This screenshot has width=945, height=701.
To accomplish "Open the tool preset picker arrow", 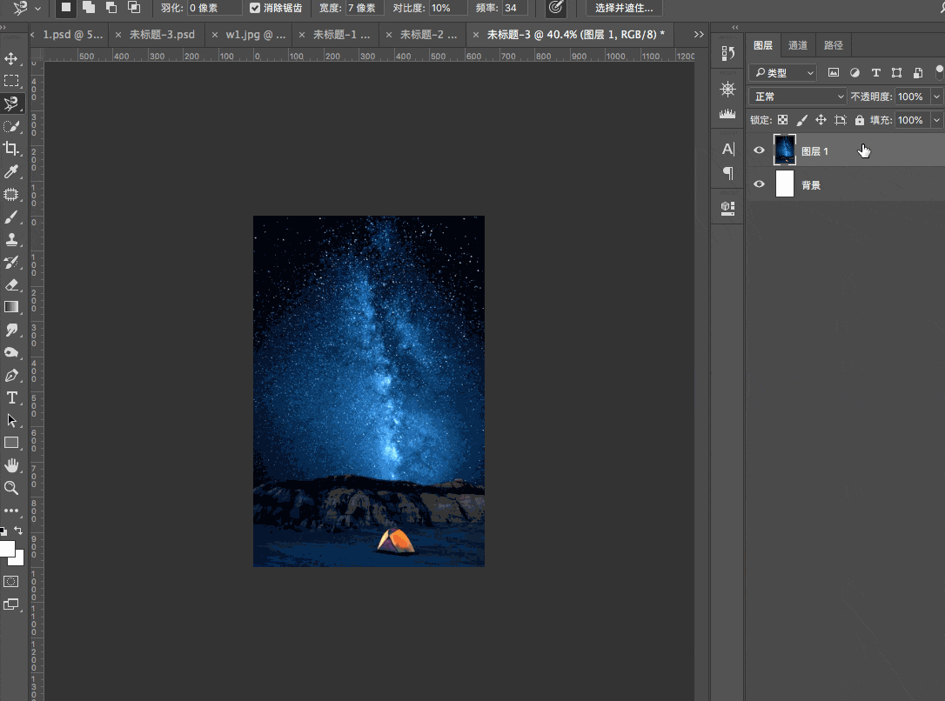I will click(38, 9).
